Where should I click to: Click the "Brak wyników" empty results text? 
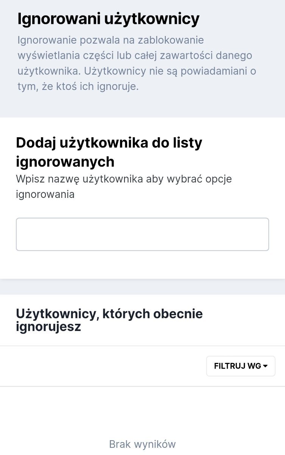(x=142, y=444)
